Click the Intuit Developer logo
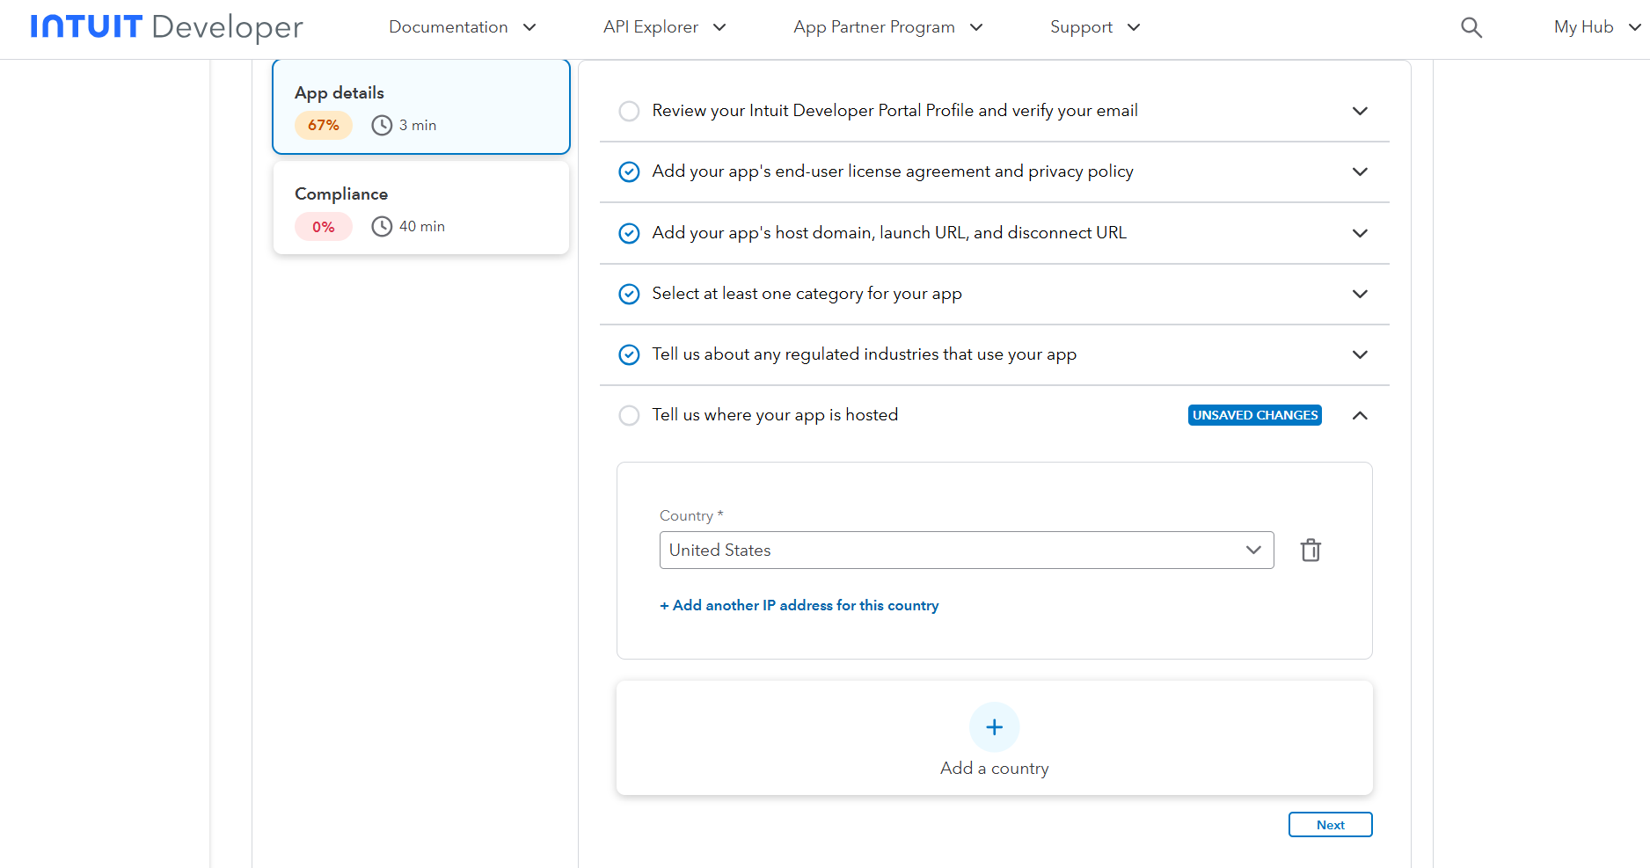This screenshot has height=868, width=1650. (x=166, y=27)
